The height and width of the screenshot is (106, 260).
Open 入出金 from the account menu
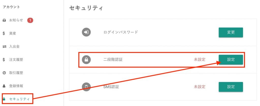click(14, 47)
